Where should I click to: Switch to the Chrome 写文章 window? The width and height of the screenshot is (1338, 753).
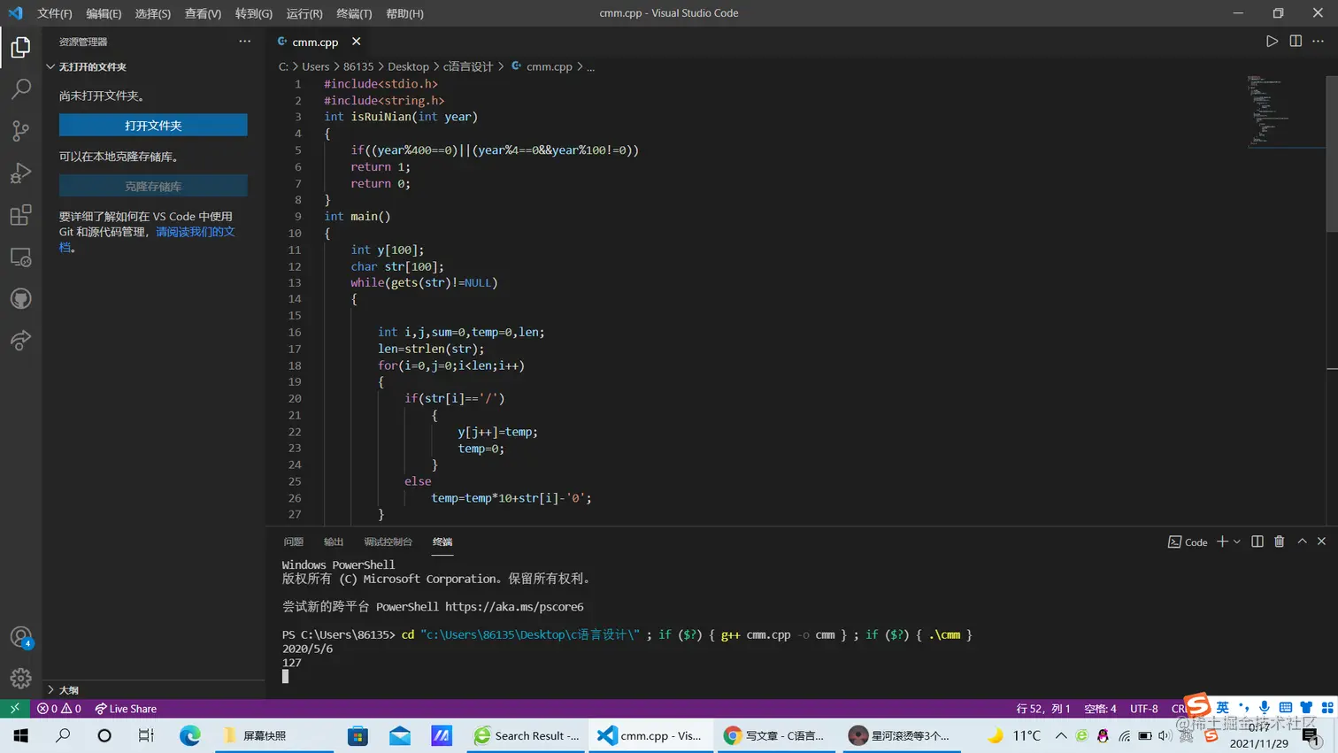click(775, 735)
